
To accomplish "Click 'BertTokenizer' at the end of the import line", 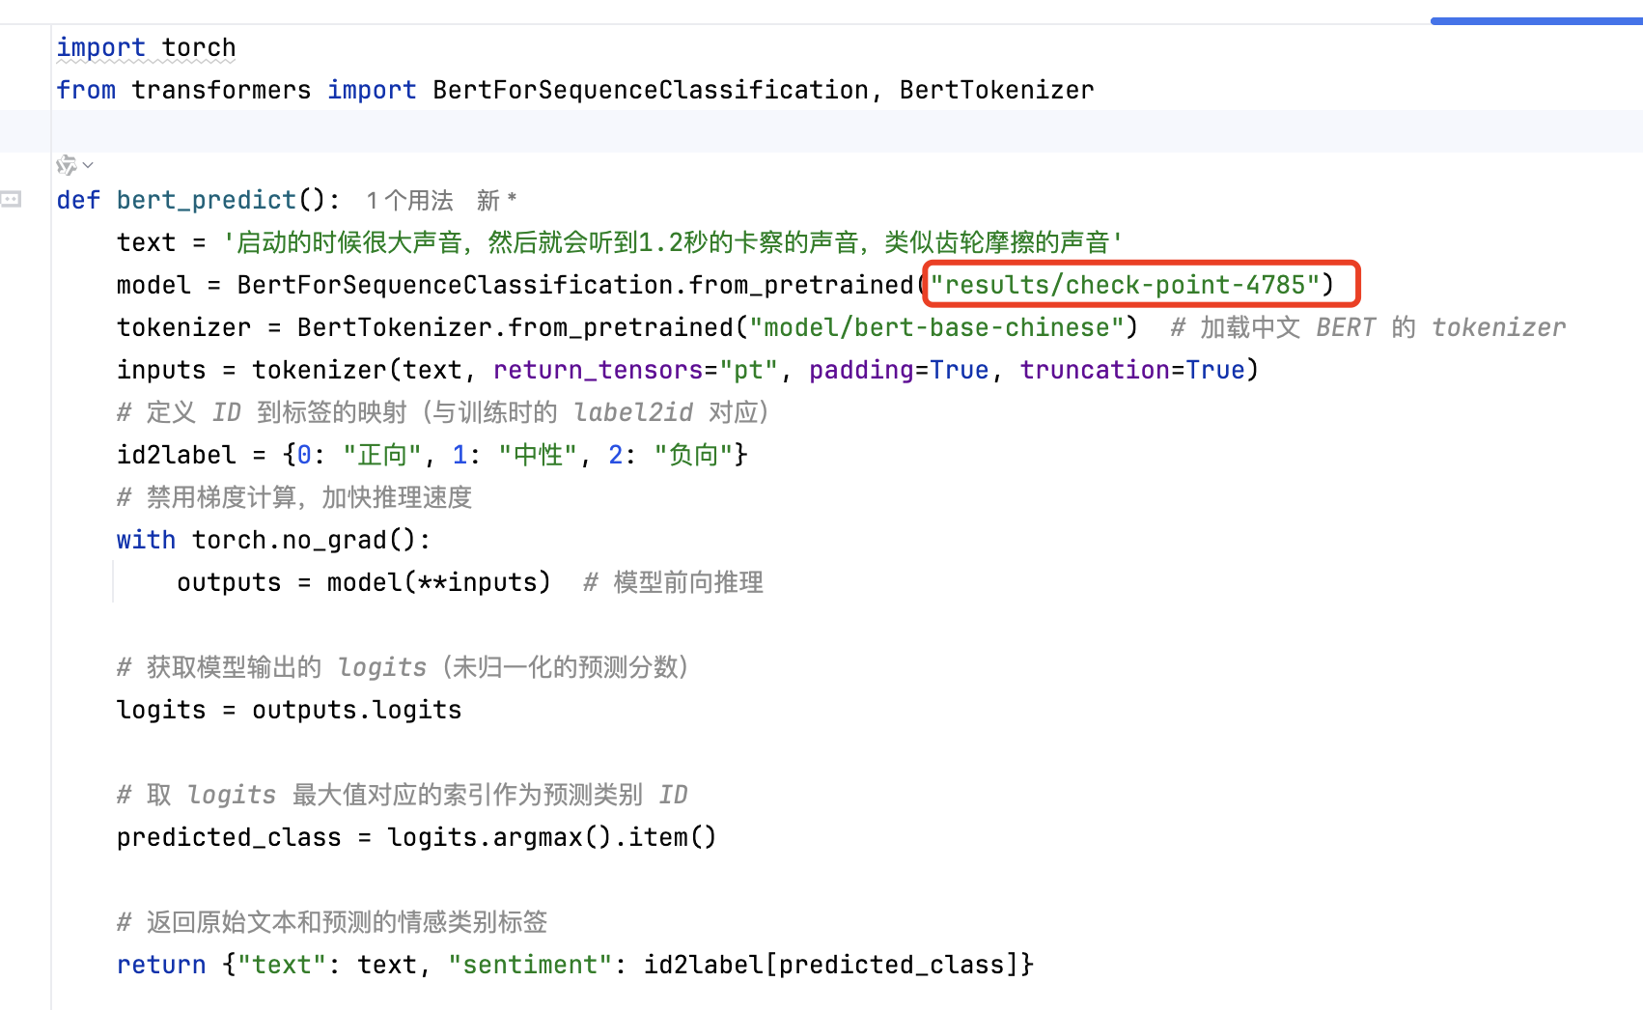I will coord(997,90).
